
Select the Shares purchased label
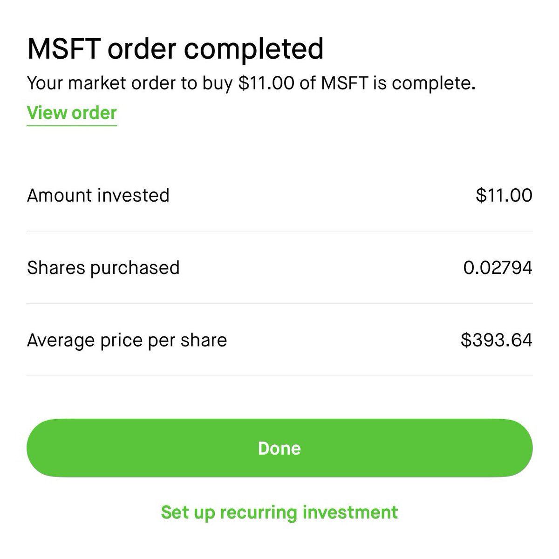(x=103, y=268)
